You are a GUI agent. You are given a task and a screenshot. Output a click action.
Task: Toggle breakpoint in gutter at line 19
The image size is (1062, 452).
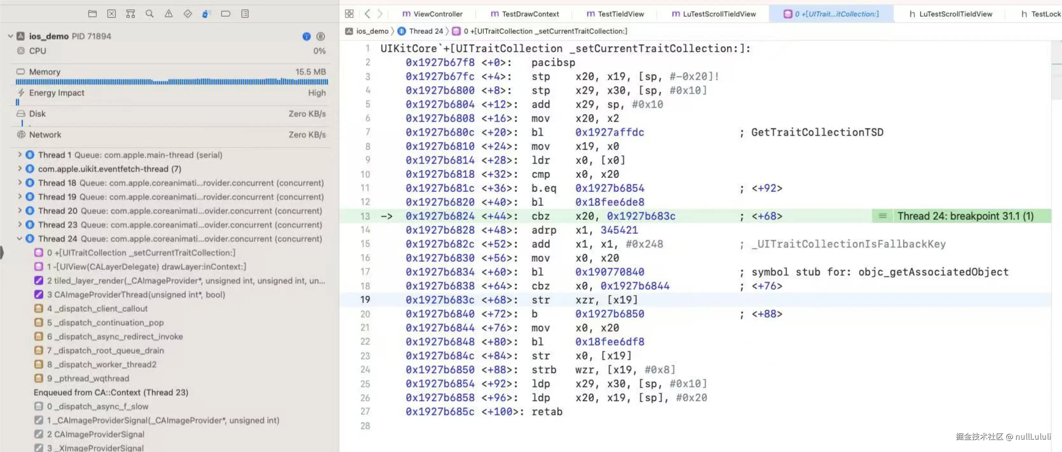coord(365,300)
